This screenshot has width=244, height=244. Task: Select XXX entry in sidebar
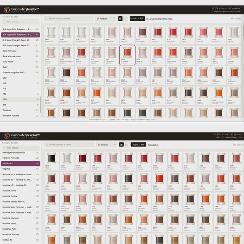(x=21, y=105)
